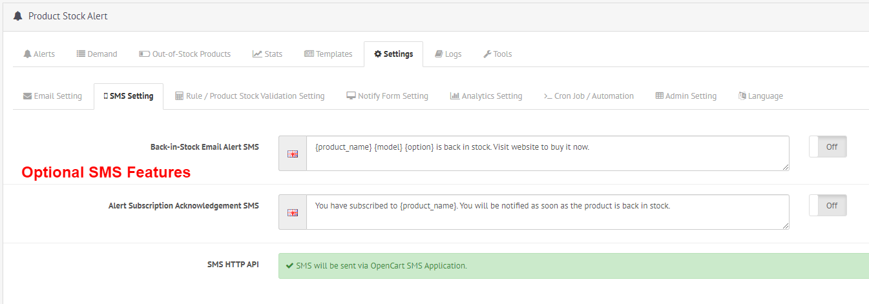This screenshot has height=304, width=869.
Task: Open the Alerts tab
Action: tap(39, 54)
